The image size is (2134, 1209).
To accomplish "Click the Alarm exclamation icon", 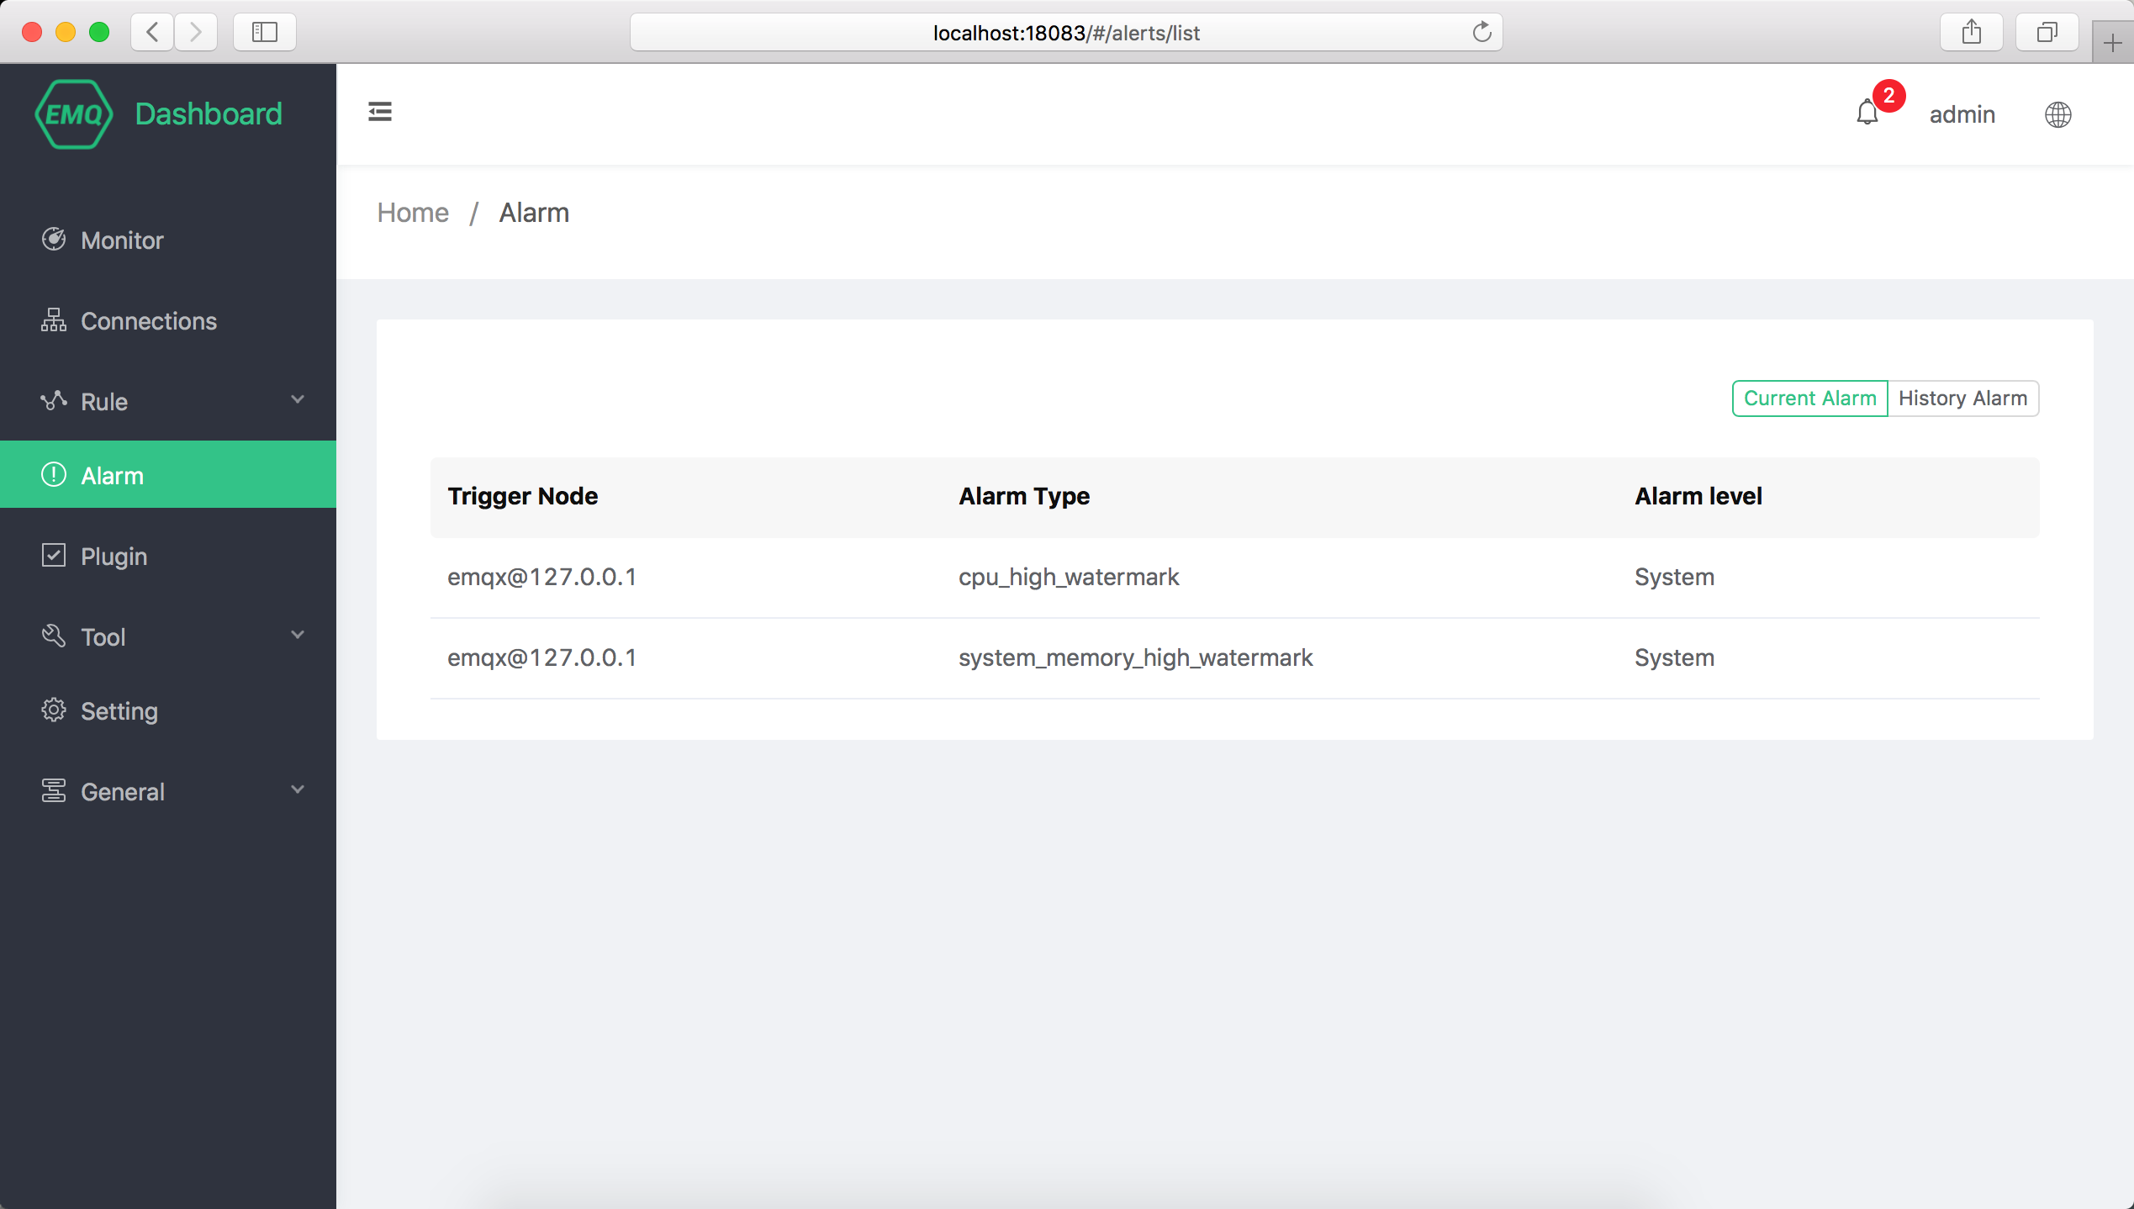I will [54, 475].
